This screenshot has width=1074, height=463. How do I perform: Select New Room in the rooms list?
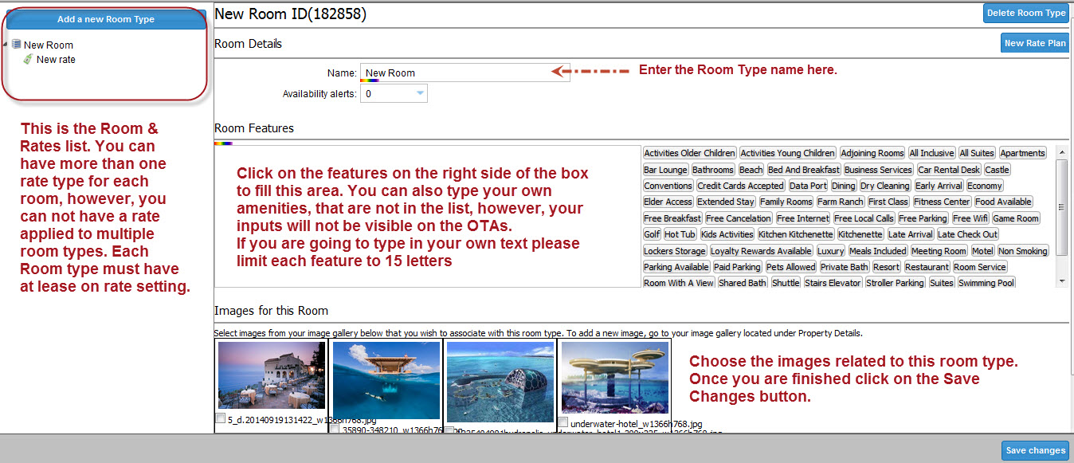coord(49,45)
